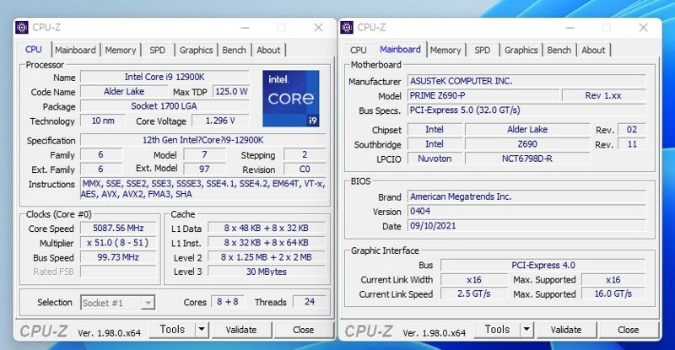This screenshot has width=675, height=350.
Task: Close the right CPU-Z window with X
Action: tap(644, 28)
